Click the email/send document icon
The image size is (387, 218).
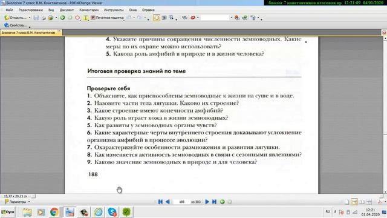(51, 18)
